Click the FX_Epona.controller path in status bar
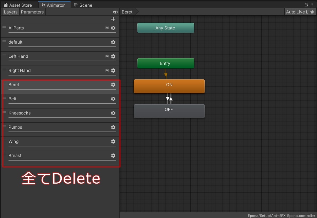Screen dimensions: 317x218 coord(281,216)
